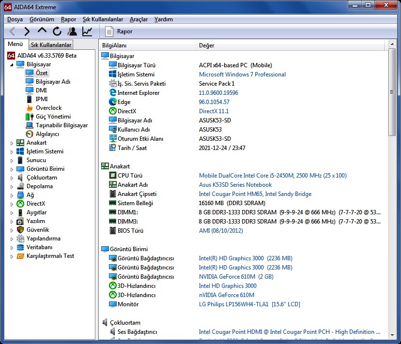
Task: Open the Yardım menu
Action: point(163,19)
